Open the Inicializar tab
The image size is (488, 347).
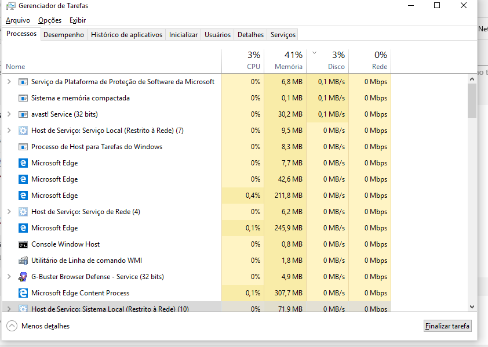coord(183,35)
